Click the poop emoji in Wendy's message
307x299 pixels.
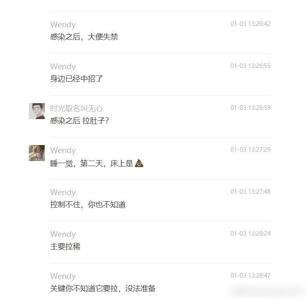coord(139,163)
